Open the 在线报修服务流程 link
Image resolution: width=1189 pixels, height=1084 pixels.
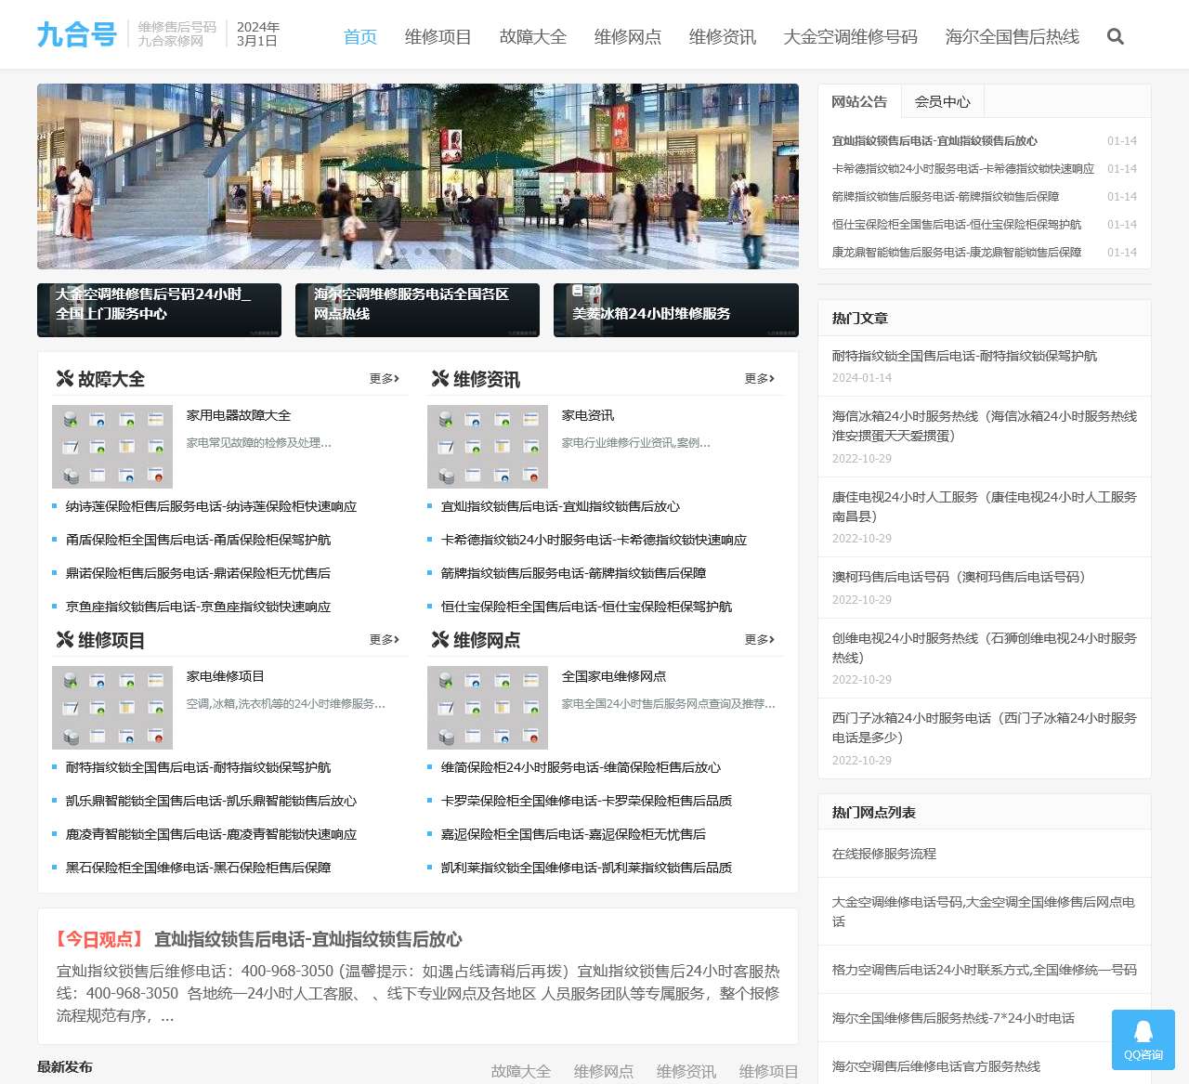[884, 854]
